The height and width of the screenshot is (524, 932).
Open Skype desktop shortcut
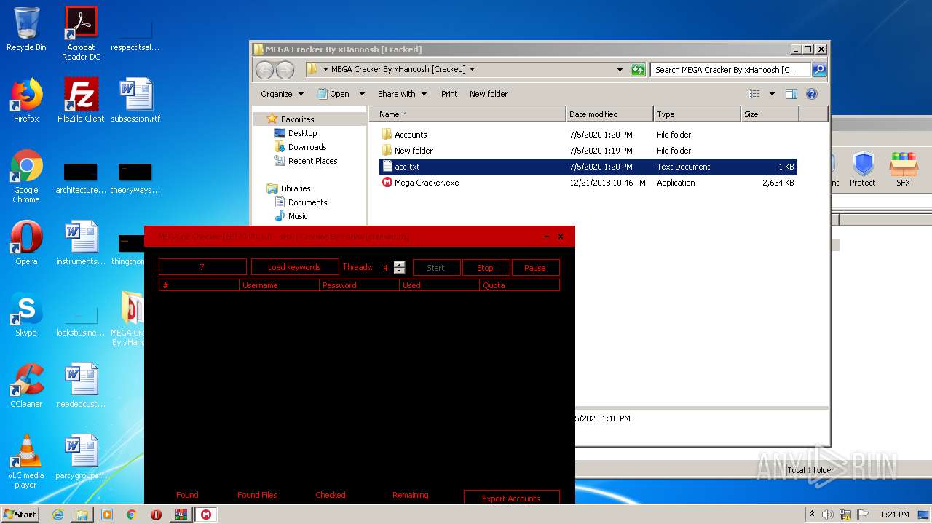coord(26,315)
